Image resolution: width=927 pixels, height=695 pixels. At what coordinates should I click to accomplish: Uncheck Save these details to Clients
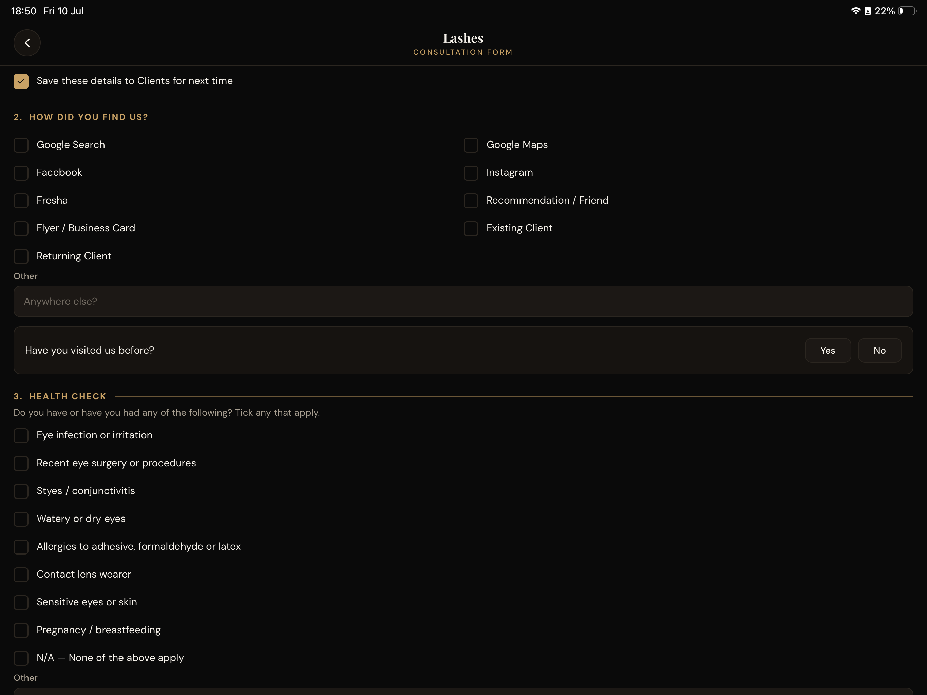pyautogui.click(x=21, y=81)
